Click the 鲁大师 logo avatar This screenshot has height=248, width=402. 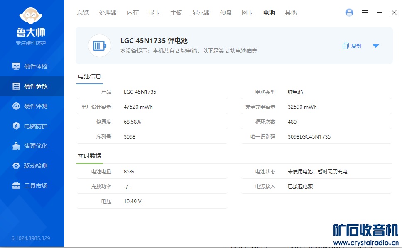31,16
